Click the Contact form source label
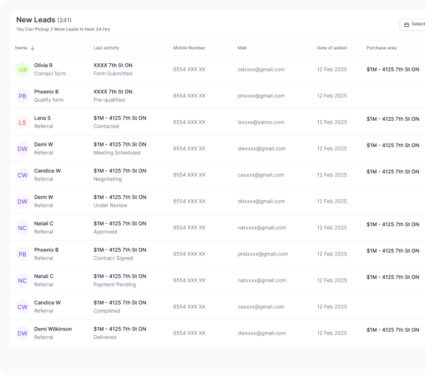This screenshot has width=425, height=375. [x=50, y=74]
